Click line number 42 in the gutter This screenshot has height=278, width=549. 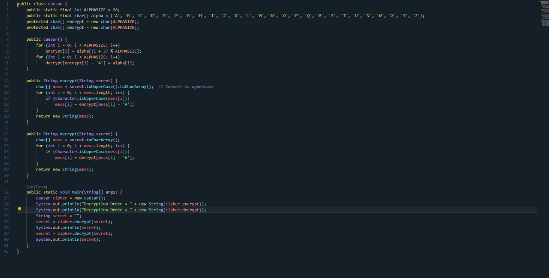tap(6, 251)
